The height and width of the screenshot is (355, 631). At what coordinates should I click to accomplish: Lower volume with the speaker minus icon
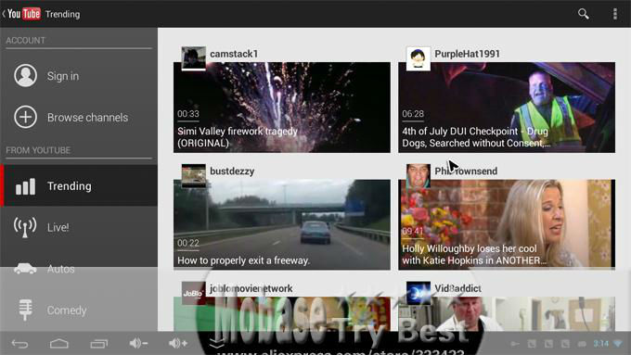click(138, 343)
